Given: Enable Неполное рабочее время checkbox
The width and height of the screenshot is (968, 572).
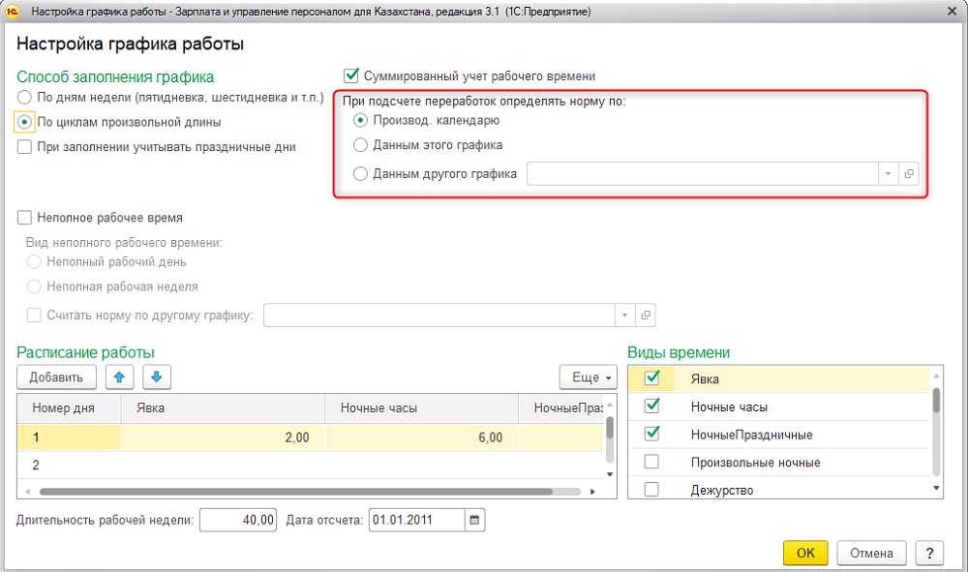Looking at the screenshot, I should coord(25,218).
